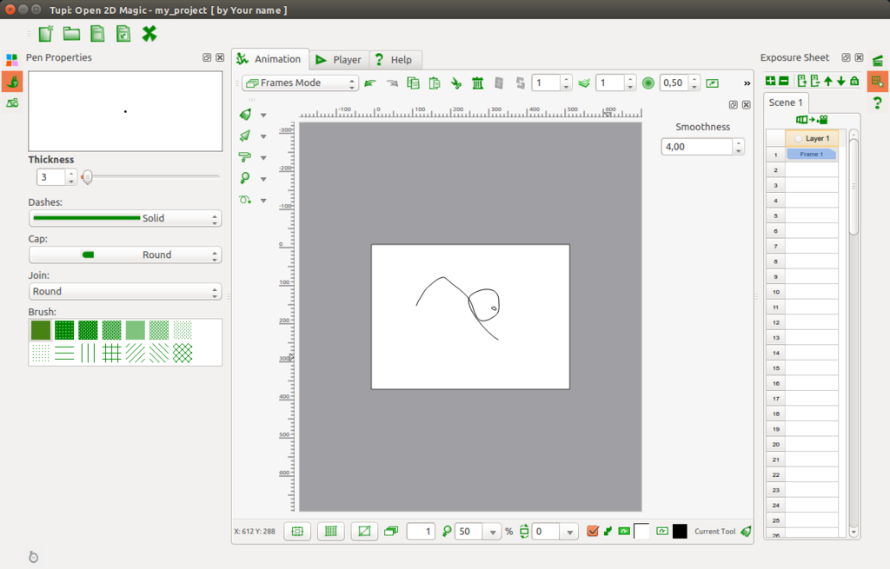Select the Scene 1 tab

pos(786,103)
